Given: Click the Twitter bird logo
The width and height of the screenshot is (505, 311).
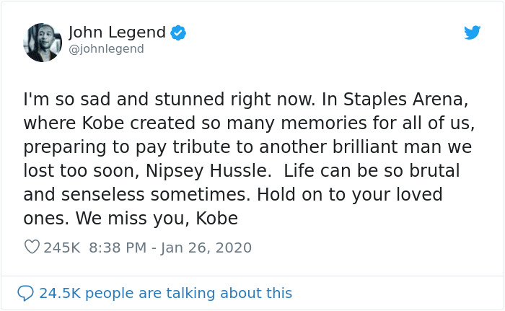Looking at the screenshot, I should click(473, 32).
